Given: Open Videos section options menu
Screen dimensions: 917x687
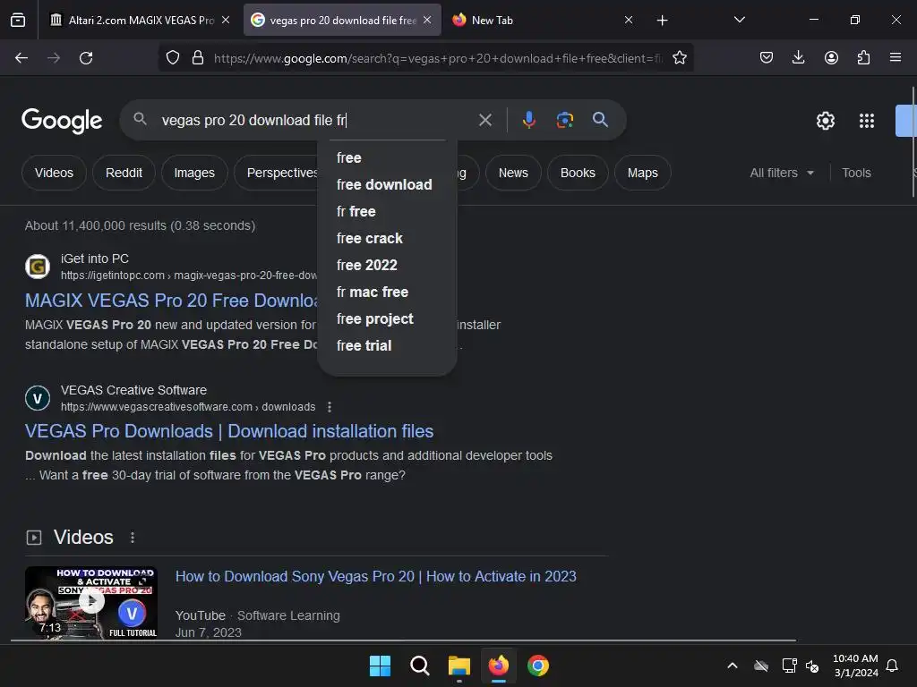Looking at the screenshot, I should point(133,538).
